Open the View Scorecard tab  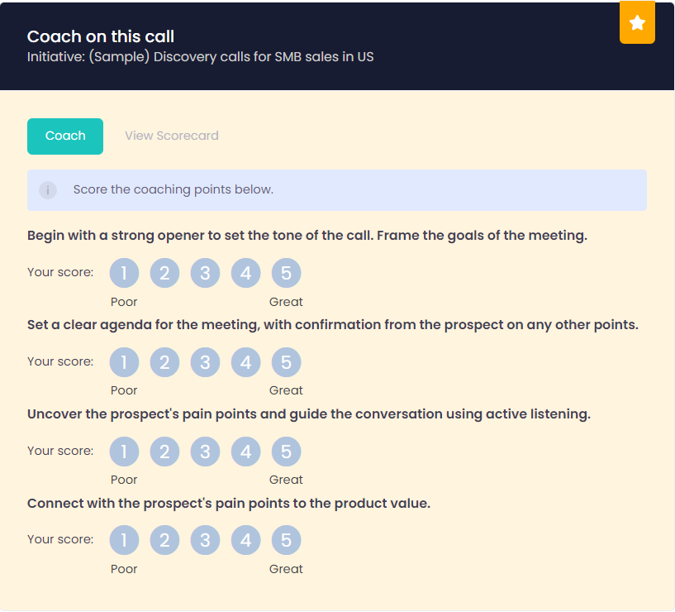[172, 136]
